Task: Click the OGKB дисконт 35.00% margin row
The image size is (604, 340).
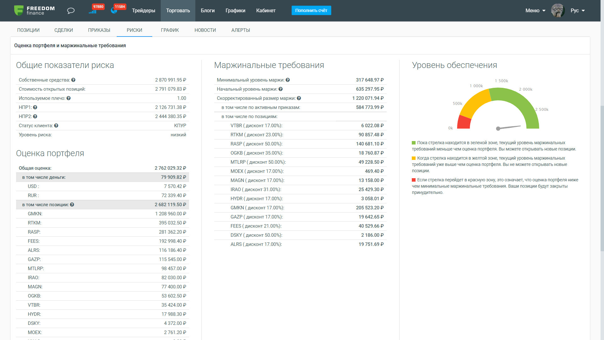Action: pyautogui.click(x=300, y=153)
